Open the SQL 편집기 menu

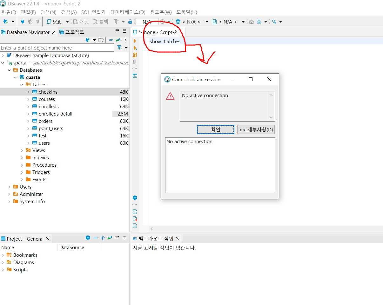93,12
